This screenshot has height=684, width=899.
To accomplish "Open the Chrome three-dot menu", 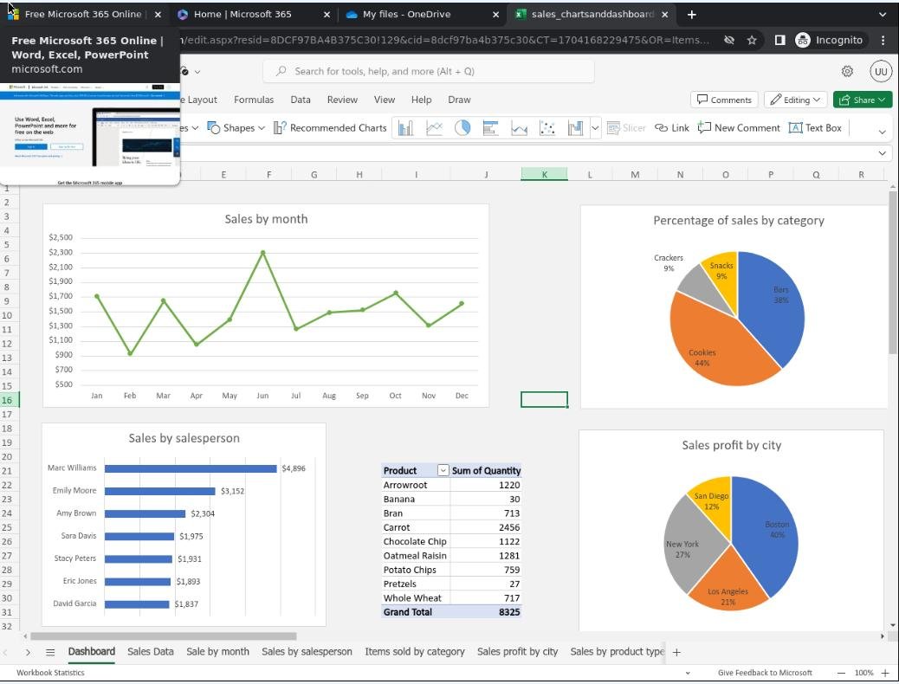I will [x=883, y=40].
